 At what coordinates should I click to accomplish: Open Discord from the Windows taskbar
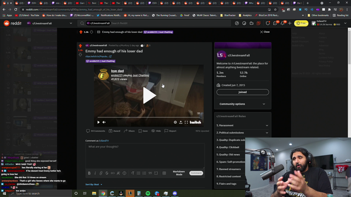click(175, 193)
